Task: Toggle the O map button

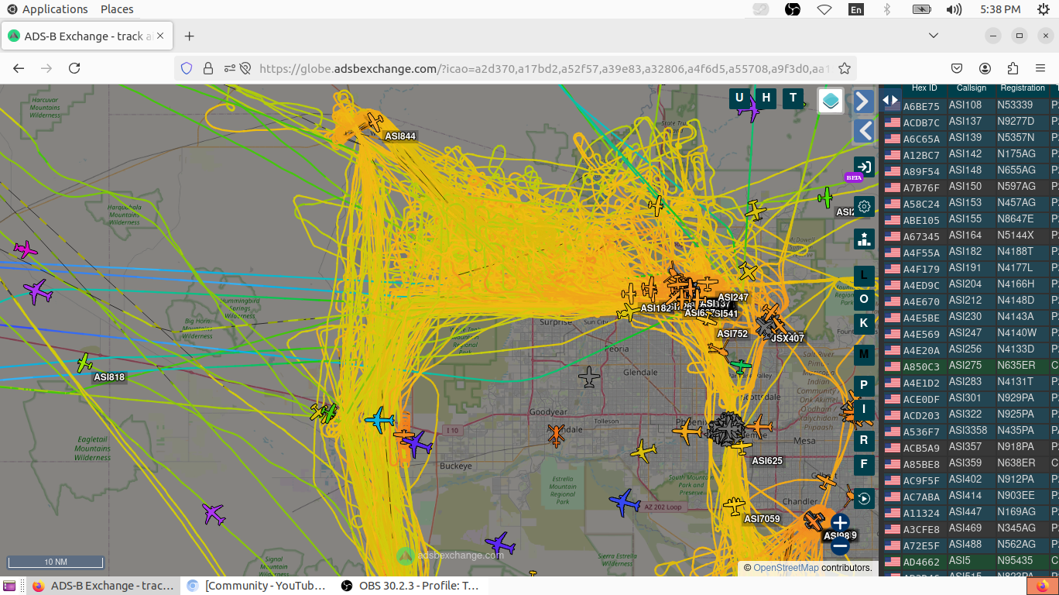Action: (864, 299)
